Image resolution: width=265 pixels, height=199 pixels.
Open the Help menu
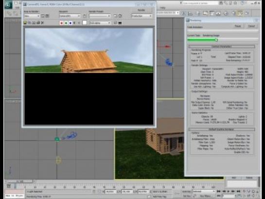tap(162, 8)
